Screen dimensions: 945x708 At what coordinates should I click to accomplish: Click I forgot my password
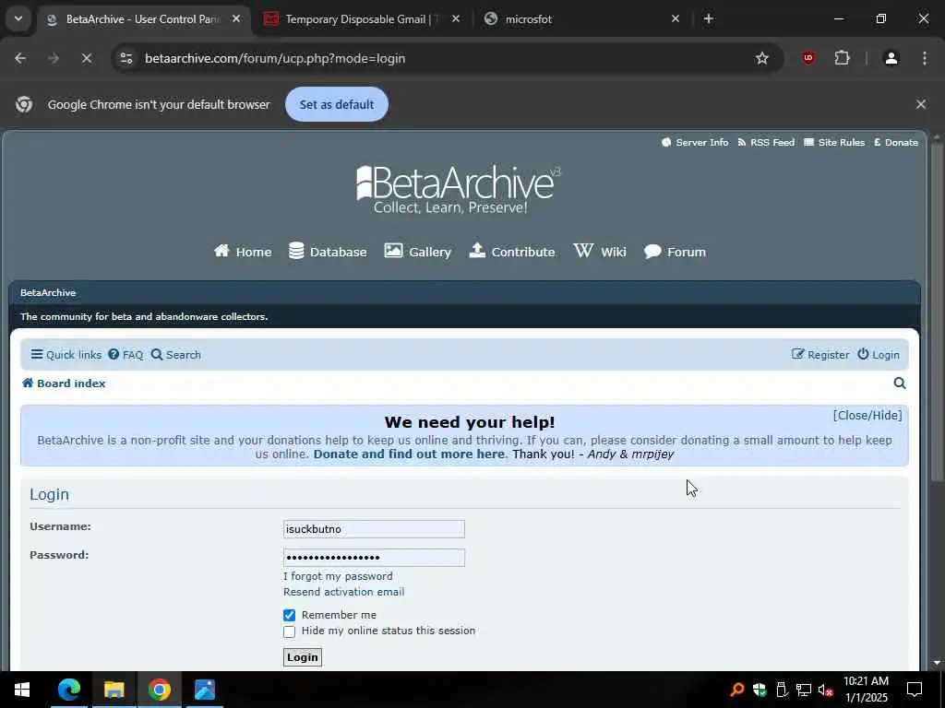[x=338, y=576]
